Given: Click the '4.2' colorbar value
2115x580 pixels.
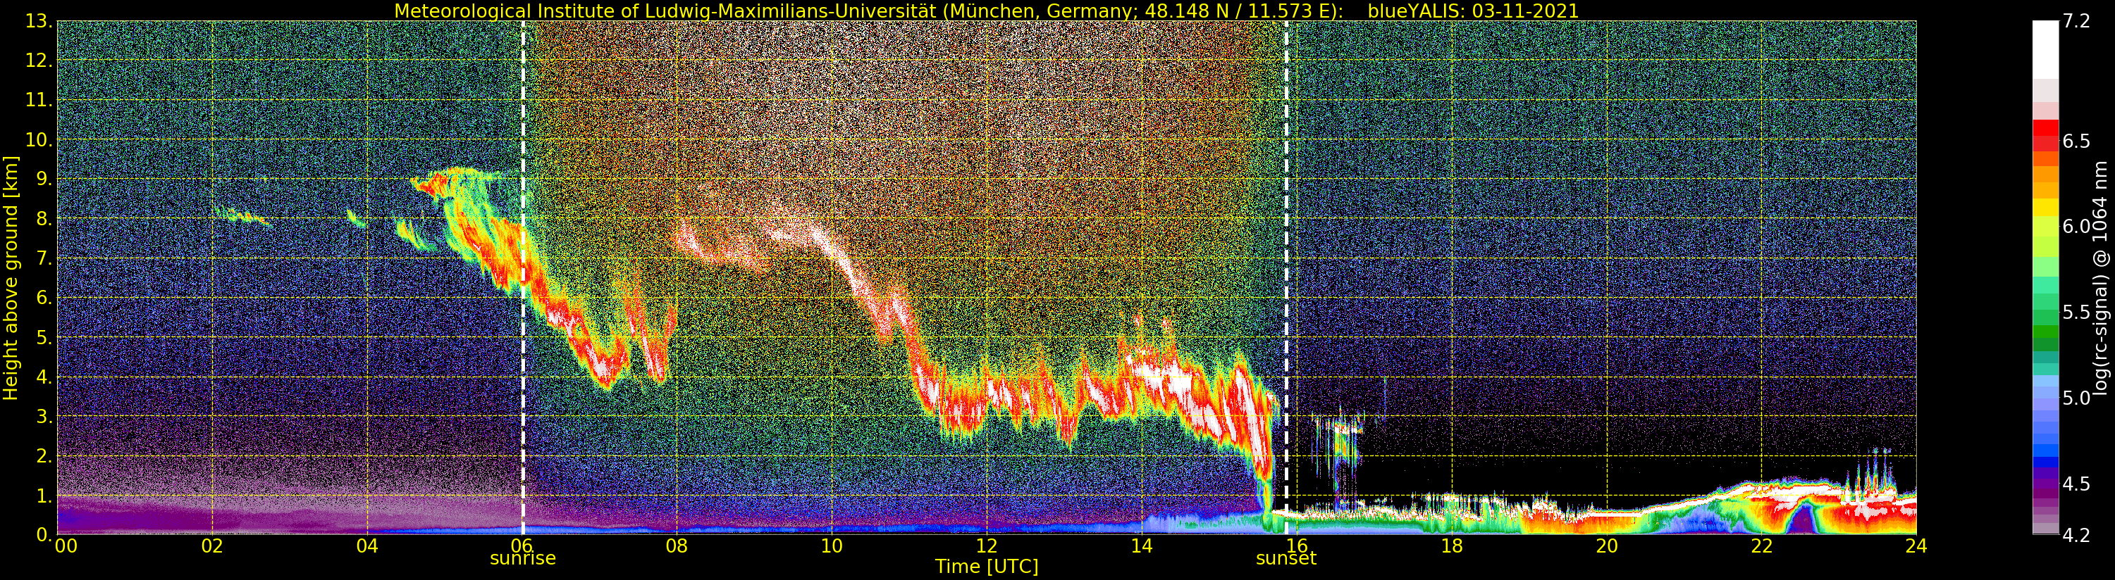Looking at the screenshot, I should pyautogui.click(x=2076, y=535).
